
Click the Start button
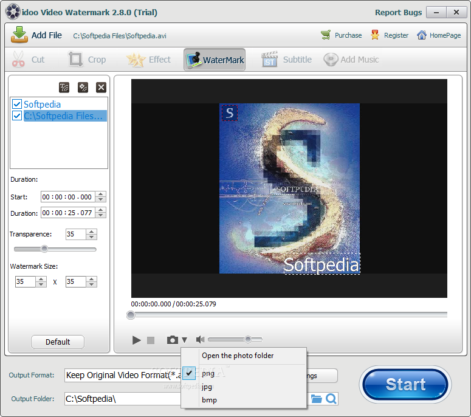(405, 384)
